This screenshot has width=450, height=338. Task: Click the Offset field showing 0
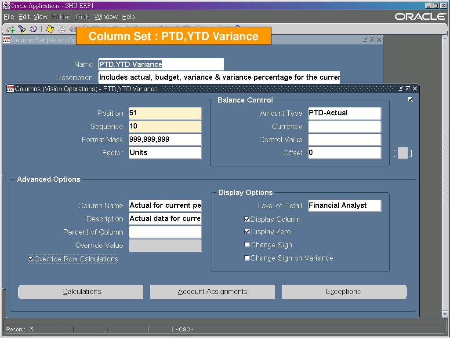click(x=345, y=153)
